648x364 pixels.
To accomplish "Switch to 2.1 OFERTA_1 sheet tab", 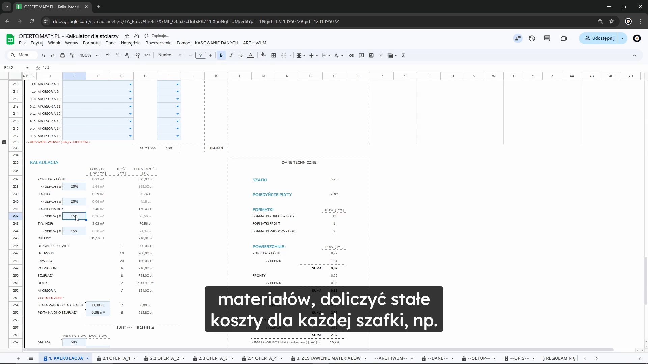I will [116, 358].
